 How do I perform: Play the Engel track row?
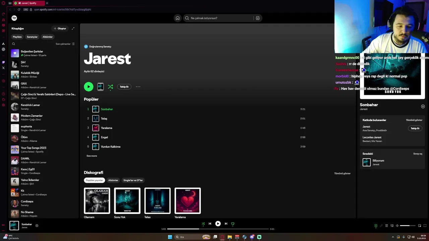(196, 137)
